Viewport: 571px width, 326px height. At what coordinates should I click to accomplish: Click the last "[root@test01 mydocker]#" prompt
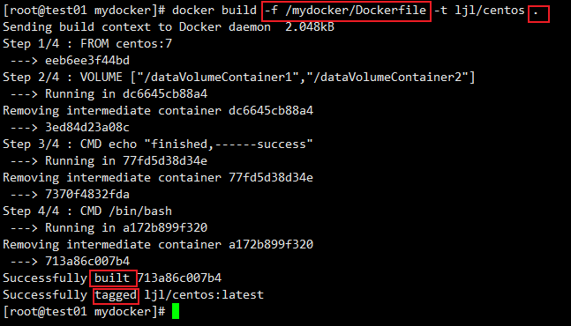(x=84, y=312)
